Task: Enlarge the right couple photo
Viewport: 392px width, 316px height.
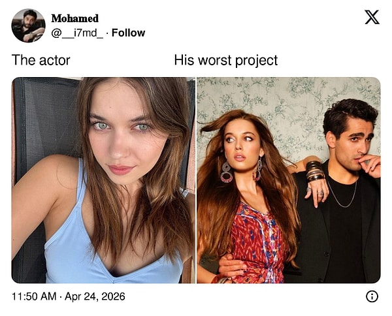Action: click(289, 180)
